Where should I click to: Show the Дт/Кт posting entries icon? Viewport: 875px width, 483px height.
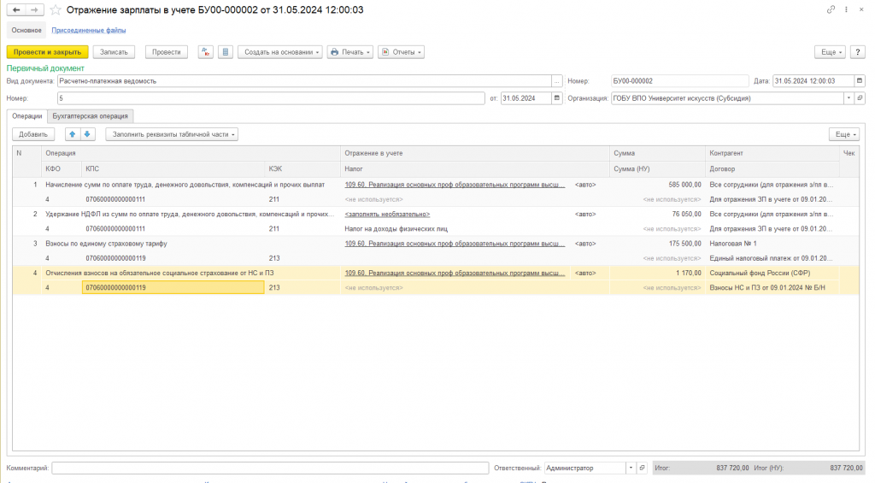point(205,52)
